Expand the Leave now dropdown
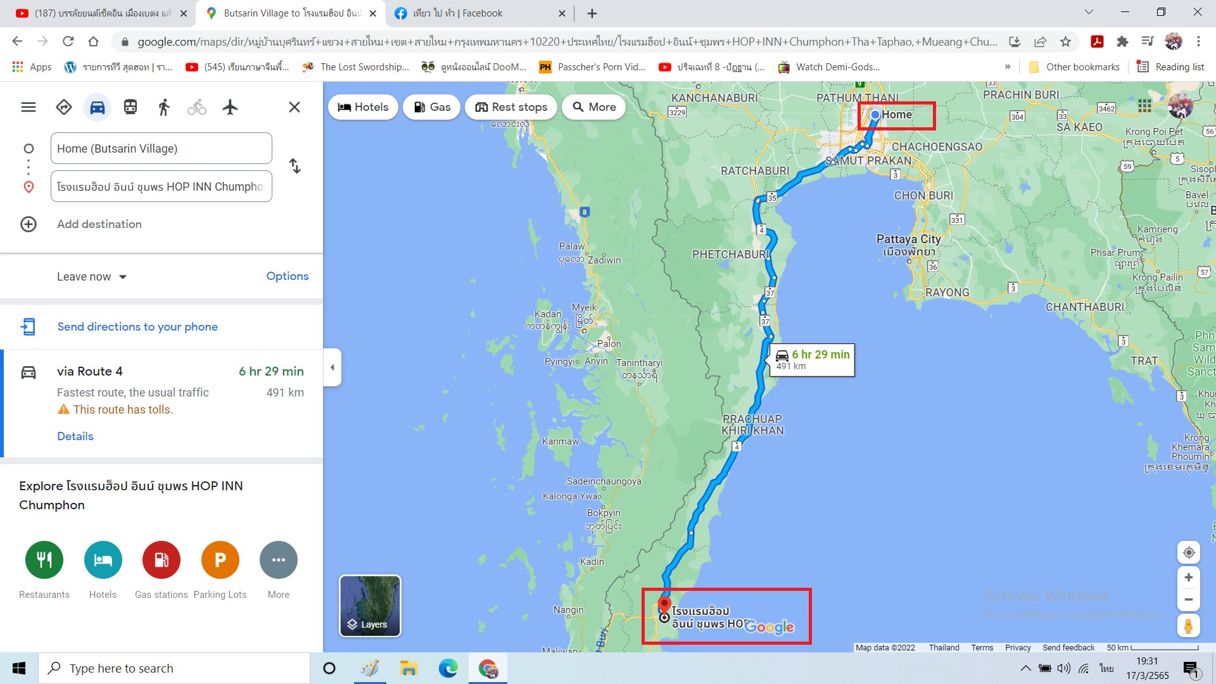Viewport: 1216px width, 684px height. coord(92,277)
